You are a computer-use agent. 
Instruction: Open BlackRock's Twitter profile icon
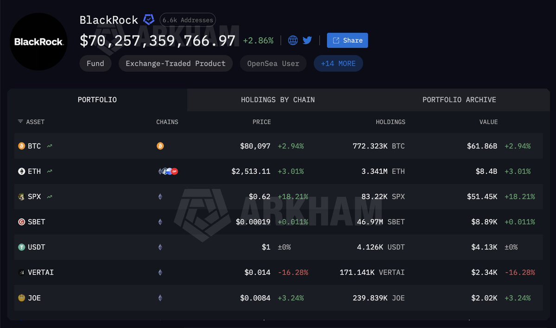307,40
